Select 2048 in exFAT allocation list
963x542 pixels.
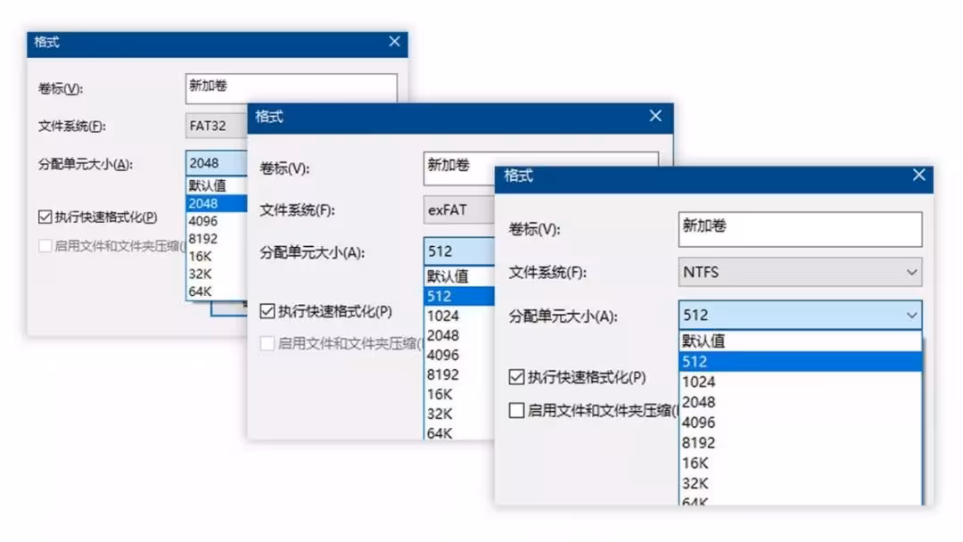coord(459,335)
